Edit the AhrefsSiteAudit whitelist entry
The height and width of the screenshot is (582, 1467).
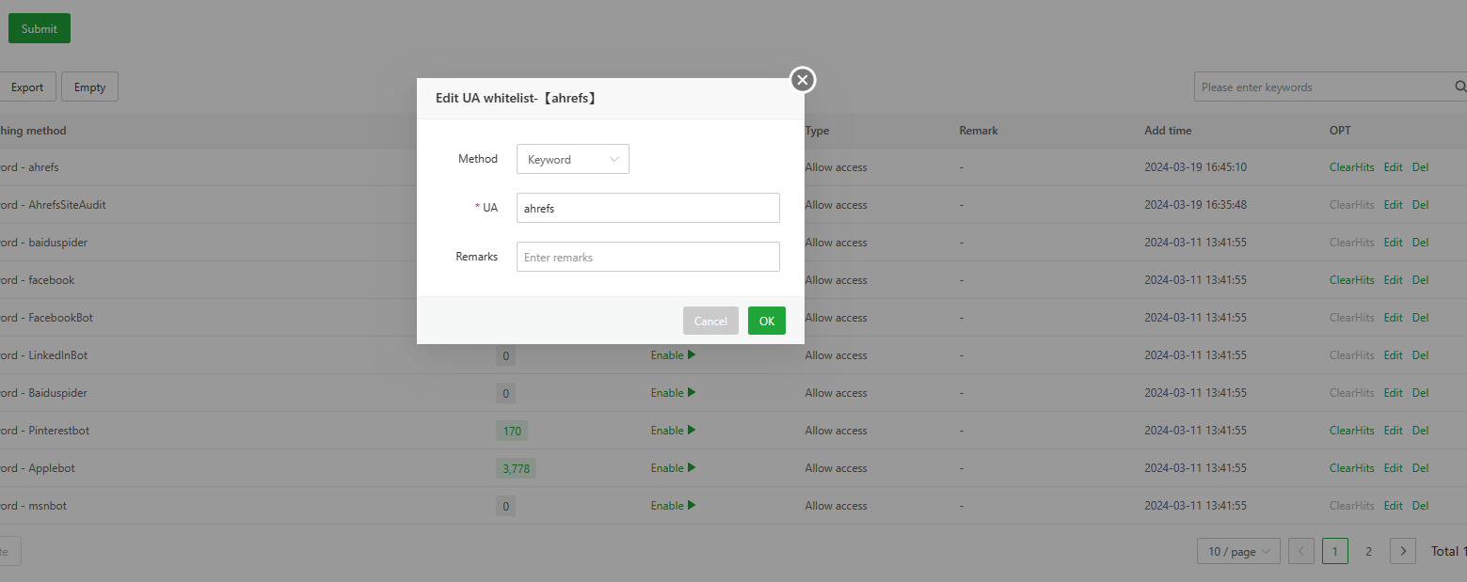click(1393, 205)
